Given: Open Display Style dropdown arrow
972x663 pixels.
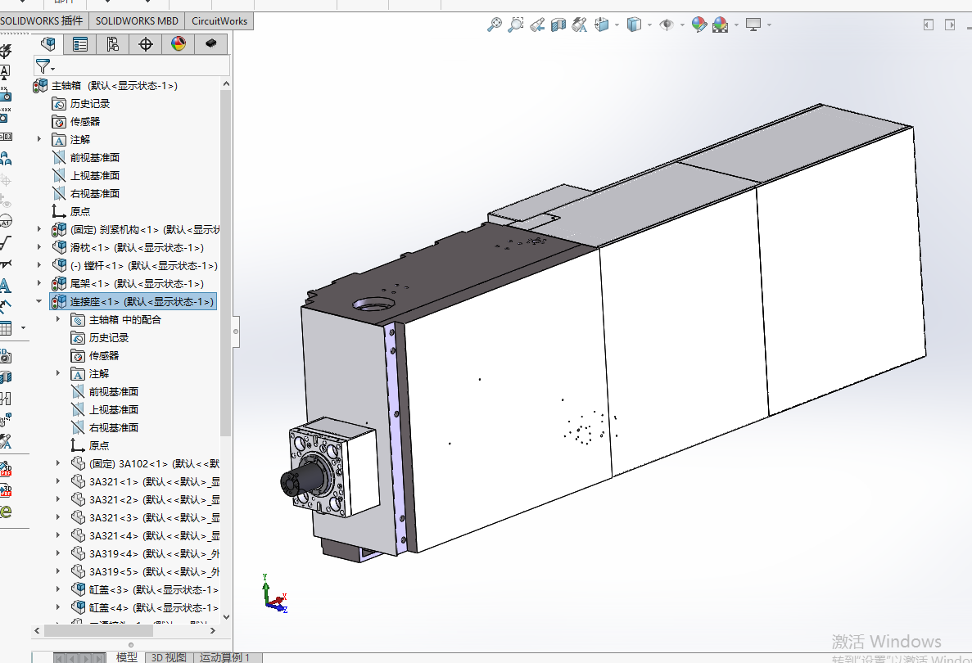Looking at the screenshot, I should [x=649, y=25].
